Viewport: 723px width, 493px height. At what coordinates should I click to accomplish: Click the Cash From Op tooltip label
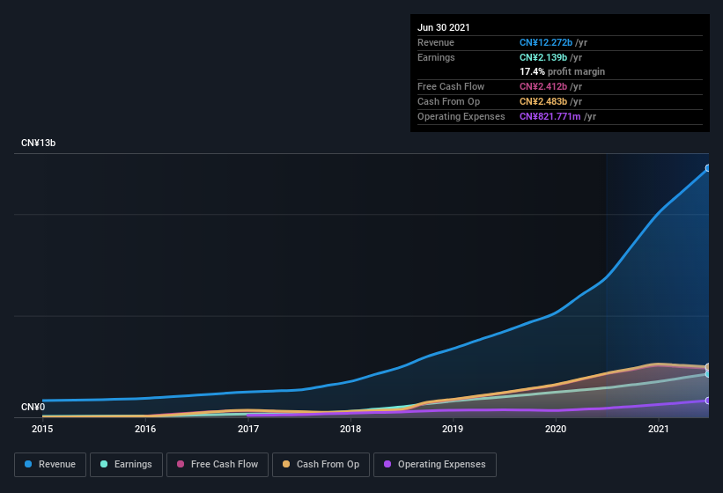pos(448,101)
